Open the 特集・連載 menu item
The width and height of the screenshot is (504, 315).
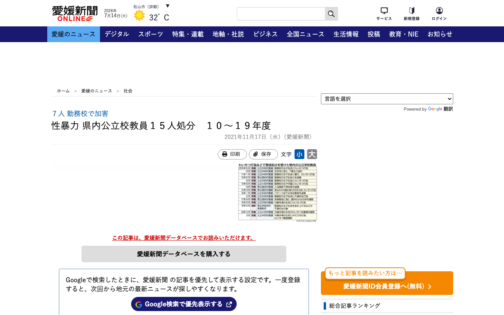tap(188, 34)
